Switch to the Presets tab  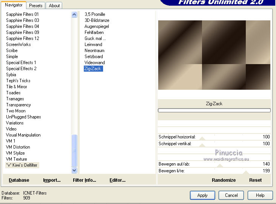(x=36, y=5)
